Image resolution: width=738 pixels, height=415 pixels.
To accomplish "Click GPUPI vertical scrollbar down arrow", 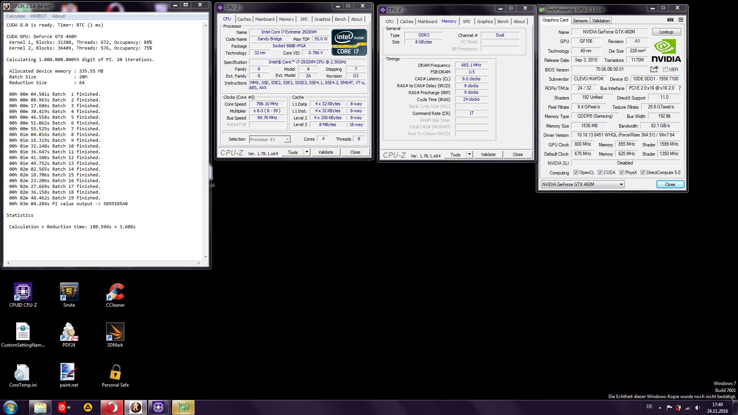I will click(205, 257).
